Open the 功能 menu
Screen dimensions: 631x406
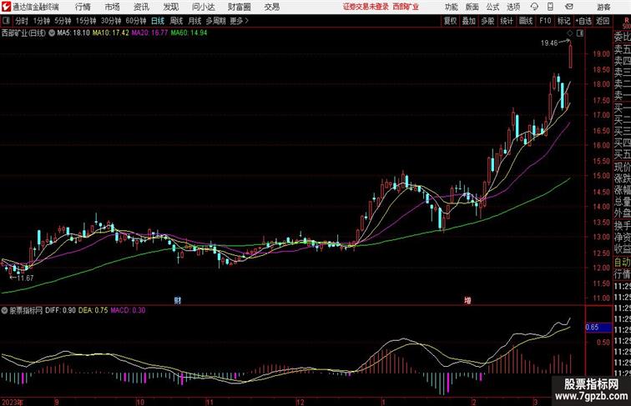point(452,7)
